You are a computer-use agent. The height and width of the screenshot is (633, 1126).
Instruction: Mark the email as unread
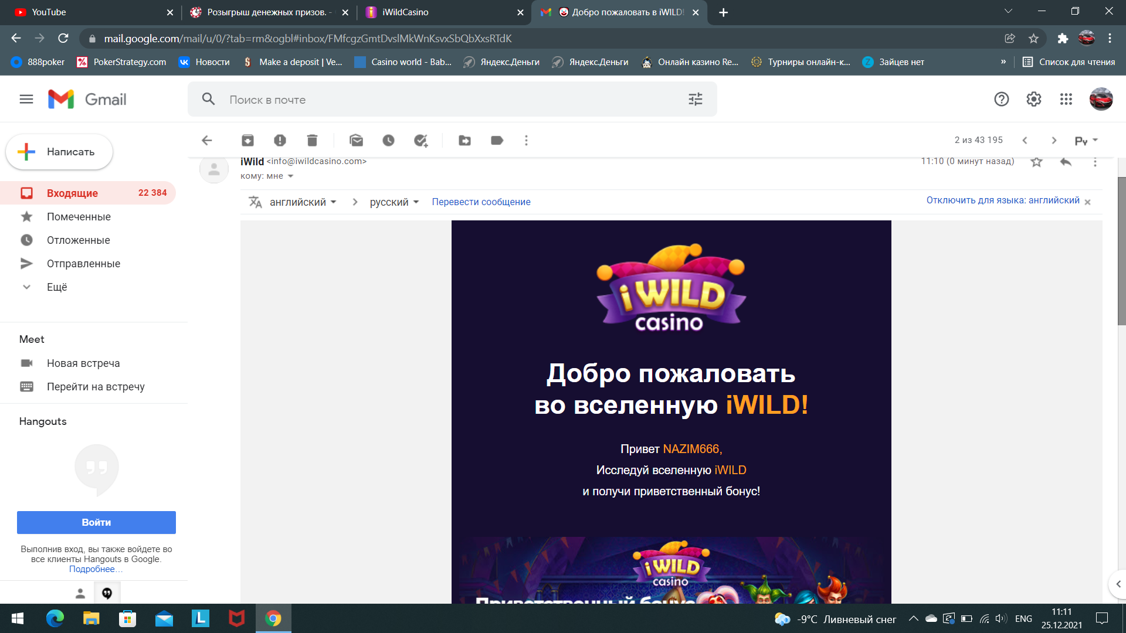tap(356, 141)
